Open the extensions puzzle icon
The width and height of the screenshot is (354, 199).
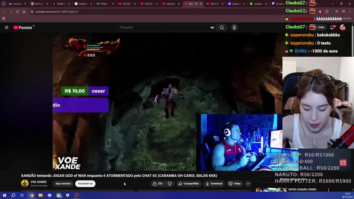[327, 12]
